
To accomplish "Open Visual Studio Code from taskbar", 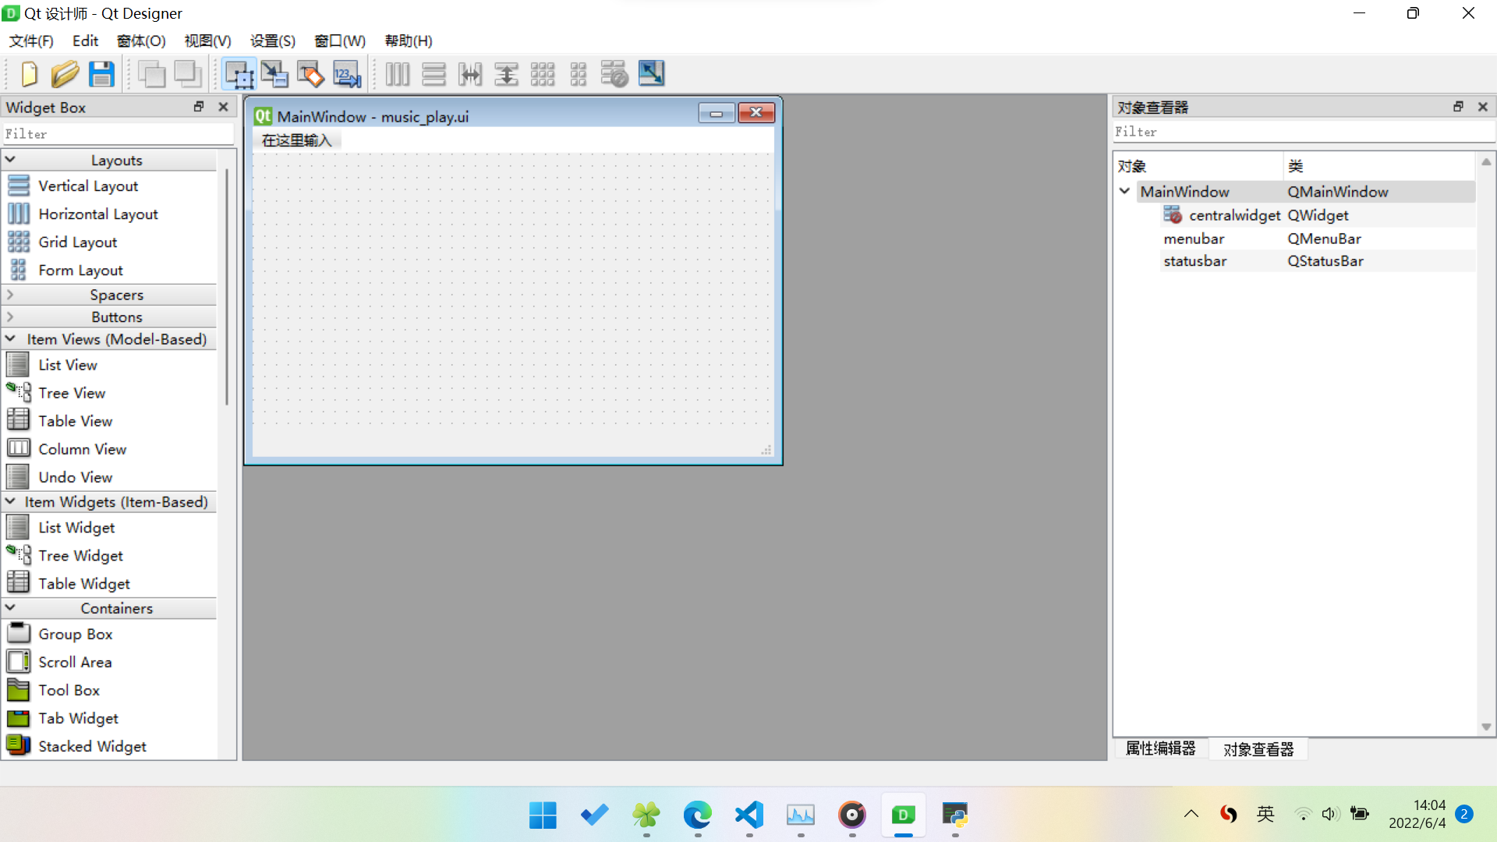I will tap(748, 815).
